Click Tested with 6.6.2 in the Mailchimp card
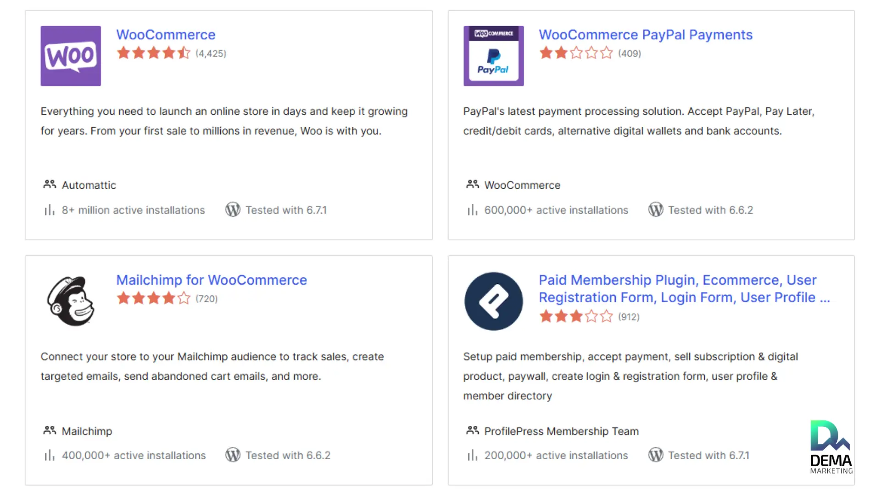Image resolution: width=881 pixels, height=496 pixels. coord(288,455)
